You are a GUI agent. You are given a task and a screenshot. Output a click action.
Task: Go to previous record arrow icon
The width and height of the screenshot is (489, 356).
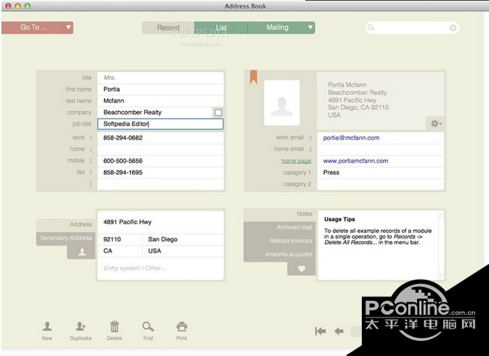(339, 331)
